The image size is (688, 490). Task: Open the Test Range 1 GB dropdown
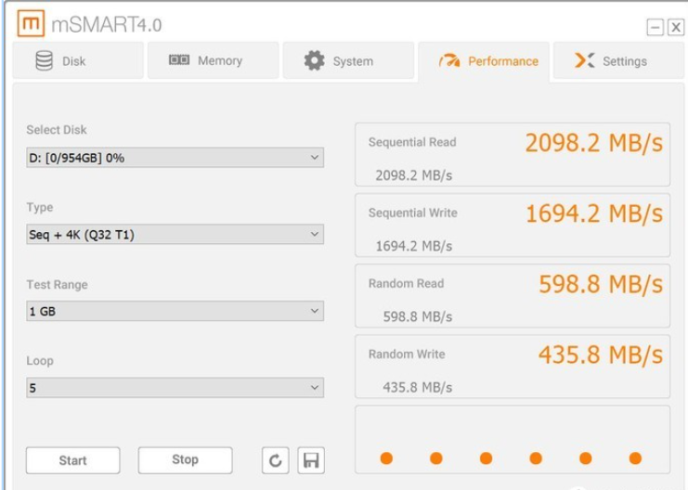(175, 311)
